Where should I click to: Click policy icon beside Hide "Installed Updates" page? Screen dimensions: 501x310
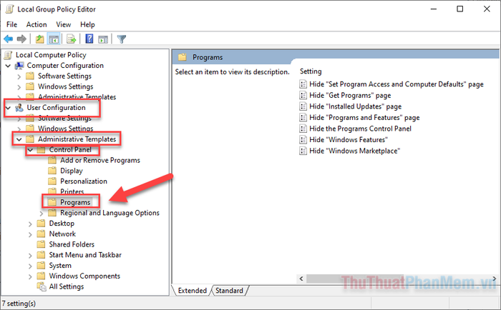pos(303,106)
